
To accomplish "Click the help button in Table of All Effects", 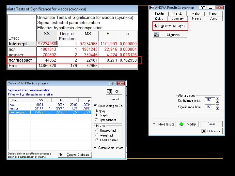I will (113, 83).
